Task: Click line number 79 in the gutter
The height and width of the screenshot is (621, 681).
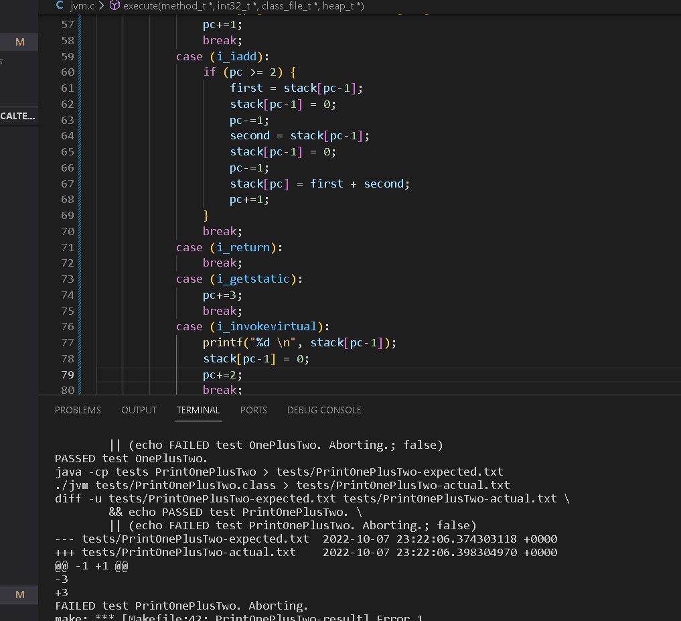Action: click(x=67, y=374)
